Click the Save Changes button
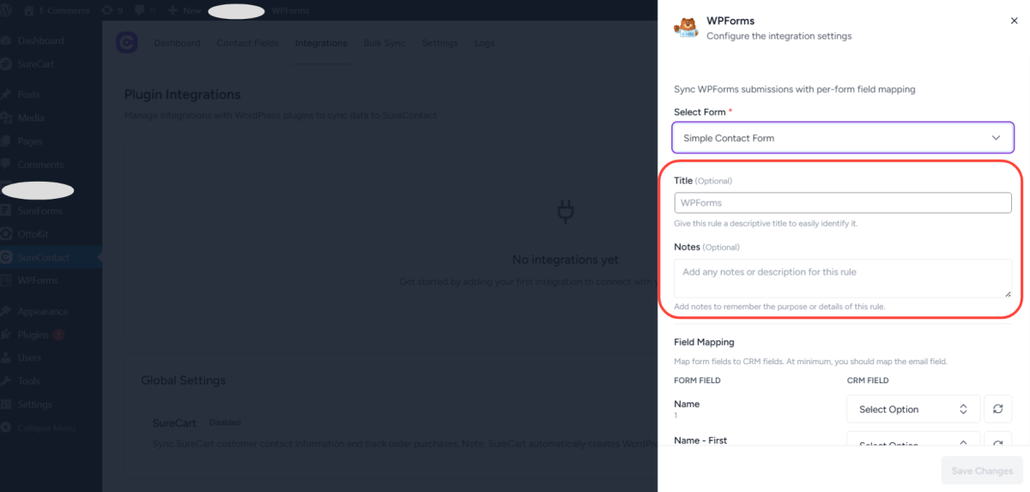The width and height of the screenshot is (1030, 492). (x=982, y=471)
